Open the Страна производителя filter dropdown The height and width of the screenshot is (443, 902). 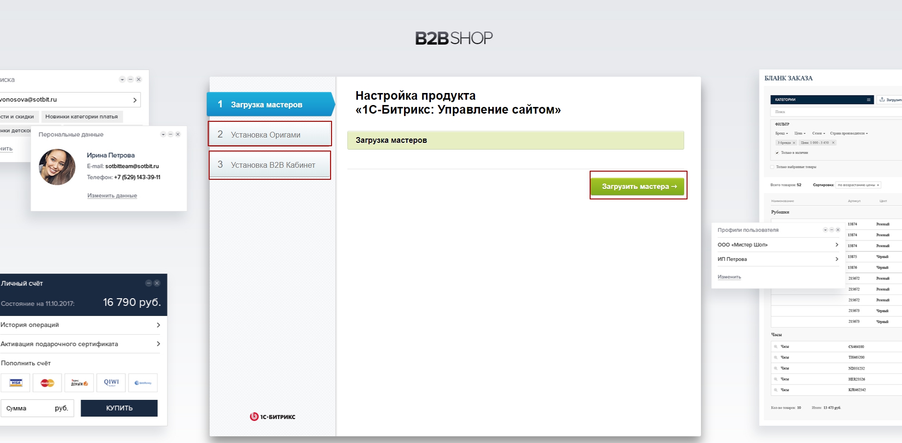tap(849, 133)
